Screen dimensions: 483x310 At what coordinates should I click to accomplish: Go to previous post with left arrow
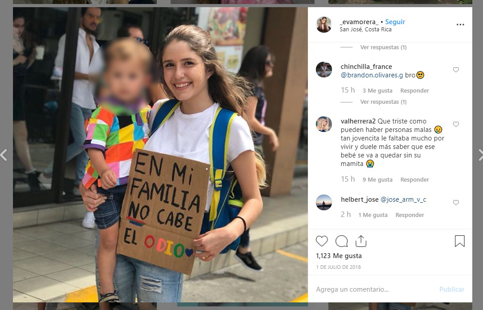4,155
